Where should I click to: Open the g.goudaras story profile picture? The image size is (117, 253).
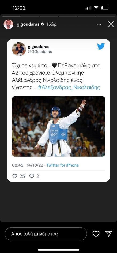(8, 24)
